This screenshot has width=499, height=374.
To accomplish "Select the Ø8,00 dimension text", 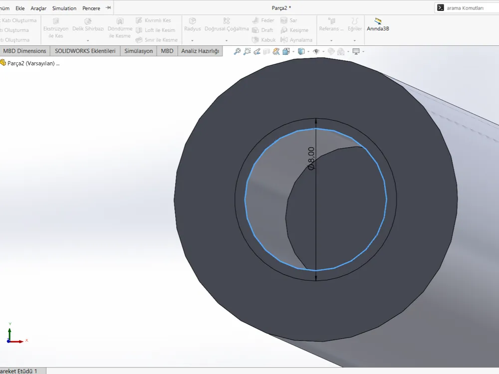I will [311, 159].
